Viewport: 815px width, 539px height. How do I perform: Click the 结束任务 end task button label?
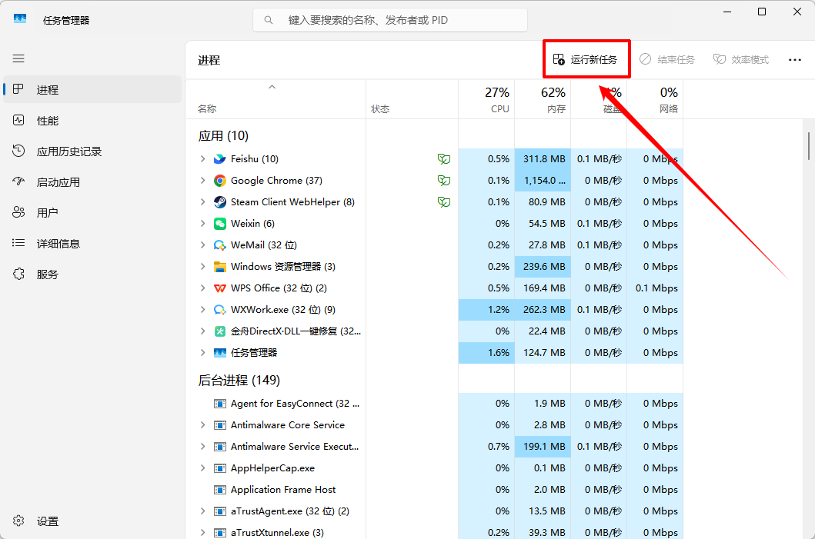[x=676, y=60]
